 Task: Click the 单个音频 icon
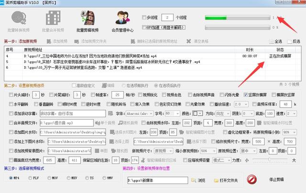[98, 123]
